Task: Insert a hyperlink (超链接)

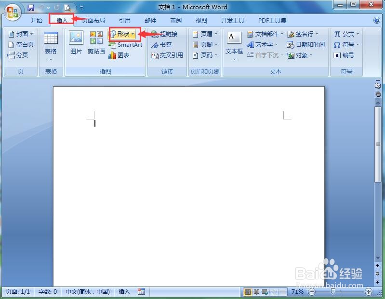Action: pyautogui.click(x=164, y=34)
